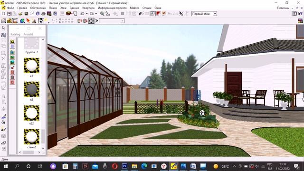Click the red flag icon in top toolbar
The width and height of the screenshot is (304, 171).
(158, 14)
